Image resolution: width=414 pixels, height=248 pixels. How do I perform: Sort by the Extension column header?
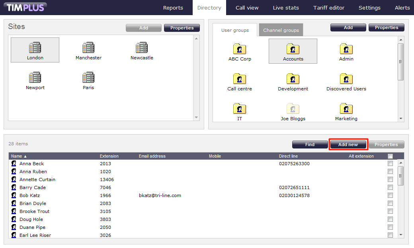109,156
